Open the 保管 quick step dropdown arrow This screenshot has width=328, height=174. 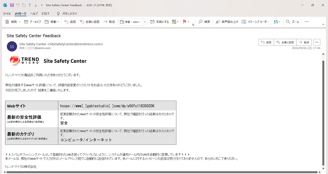145,22
